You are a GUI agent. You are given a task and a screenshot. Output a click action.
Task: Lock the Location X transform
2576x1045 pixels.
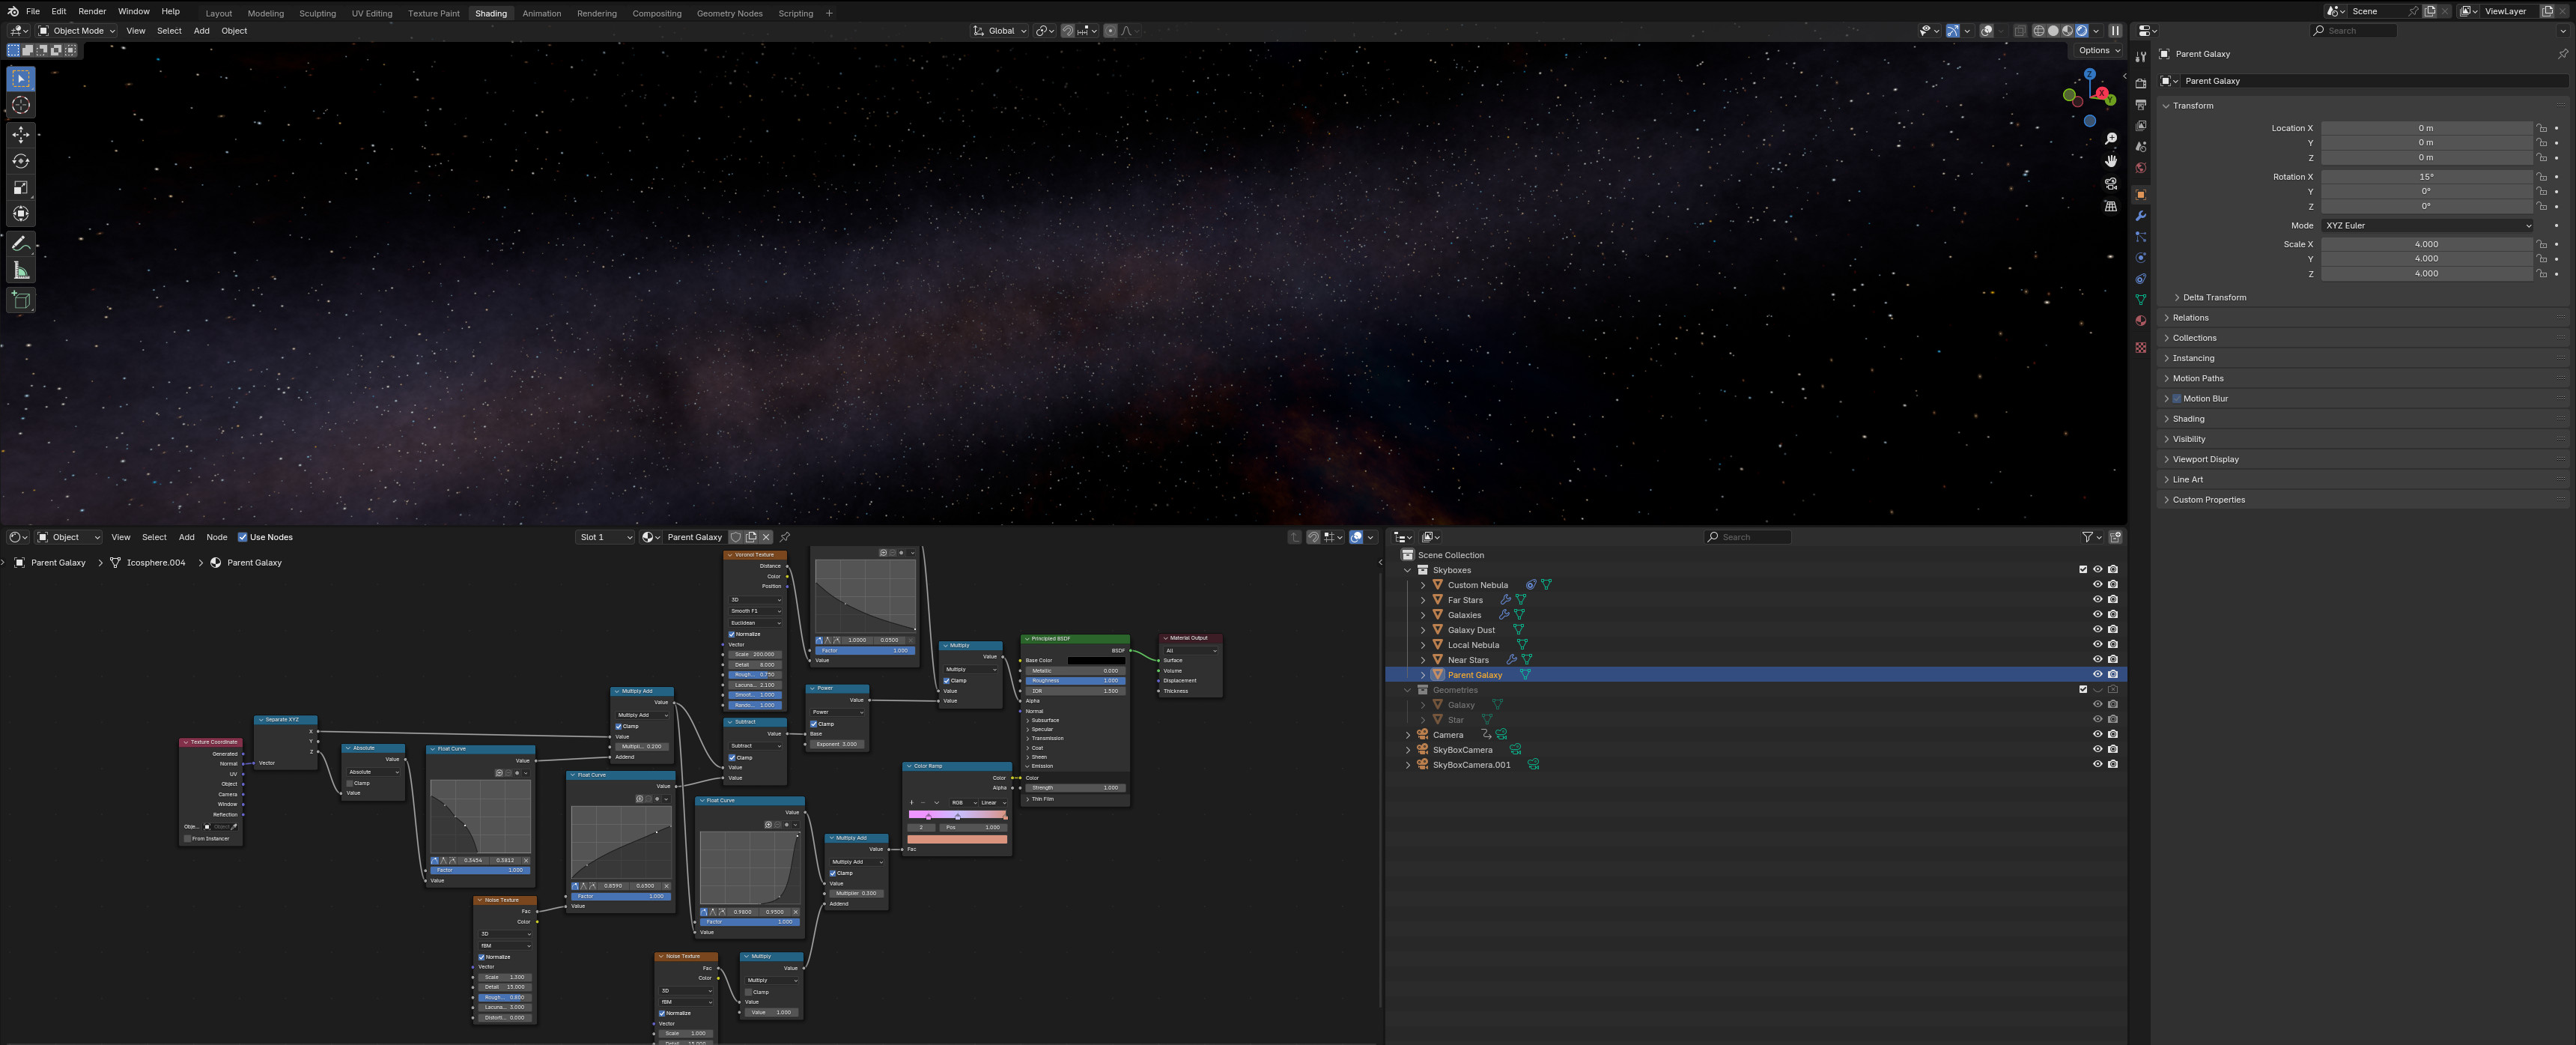click(2541, 128)
